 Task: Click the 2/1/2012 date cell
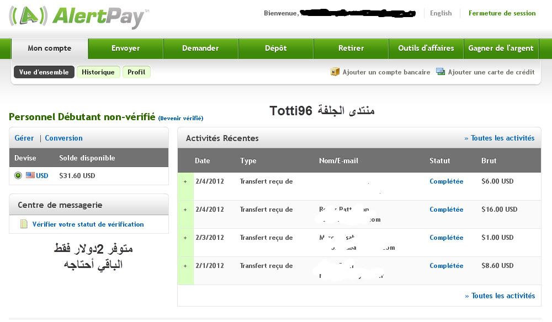(x=210, y=266)
